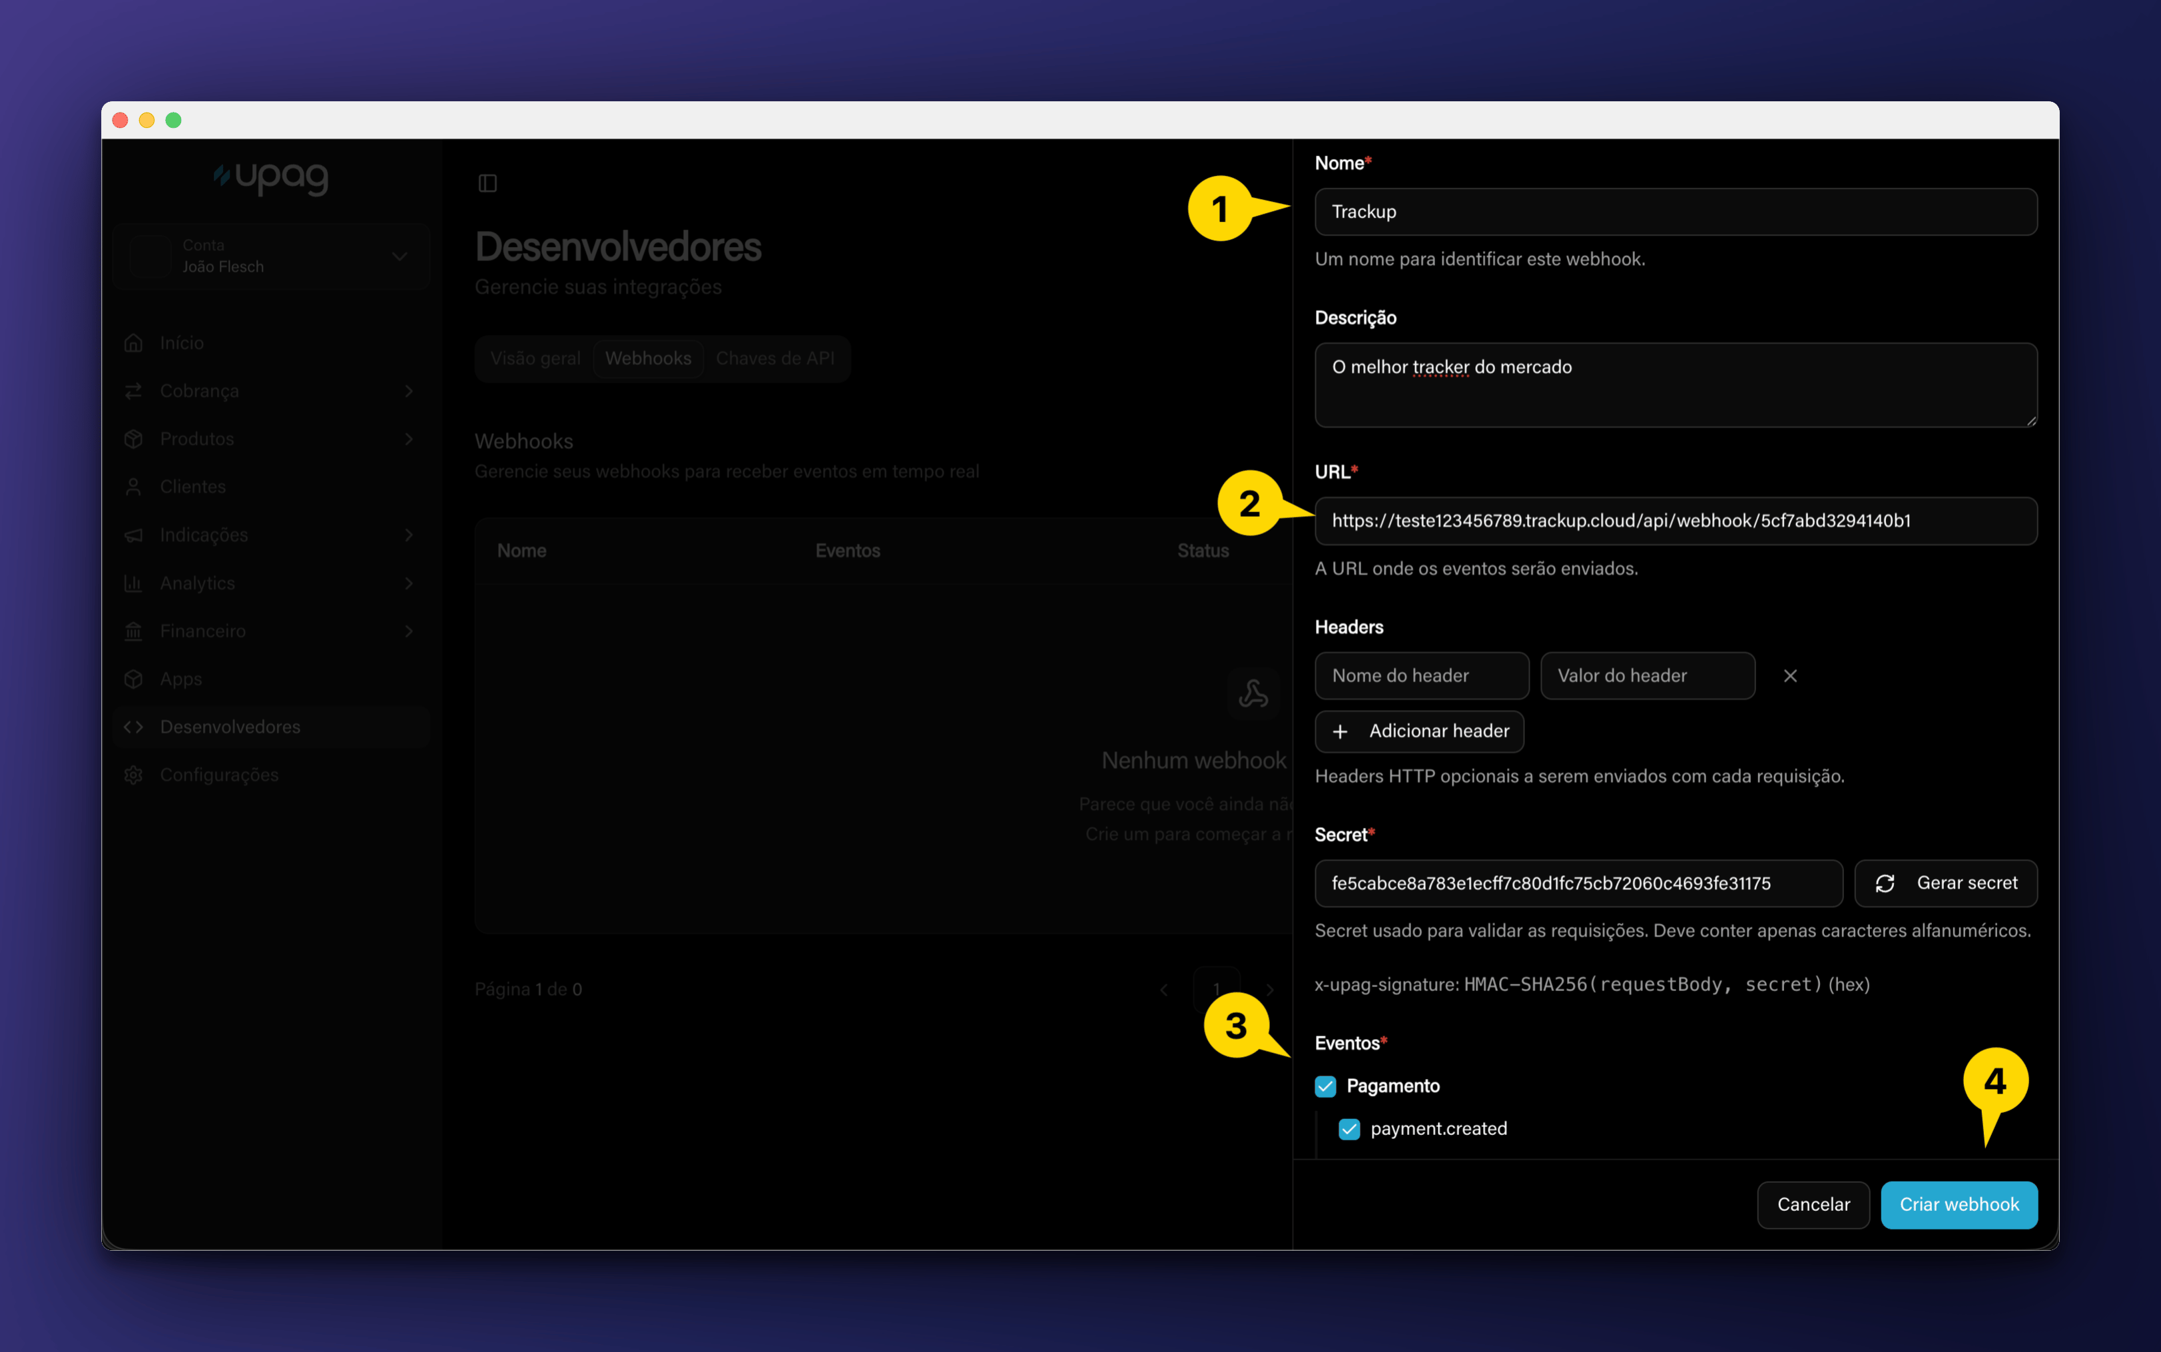Click the plus icon for Adicionar header
Screen dimensions: 2161x1352
(1341, 731)
